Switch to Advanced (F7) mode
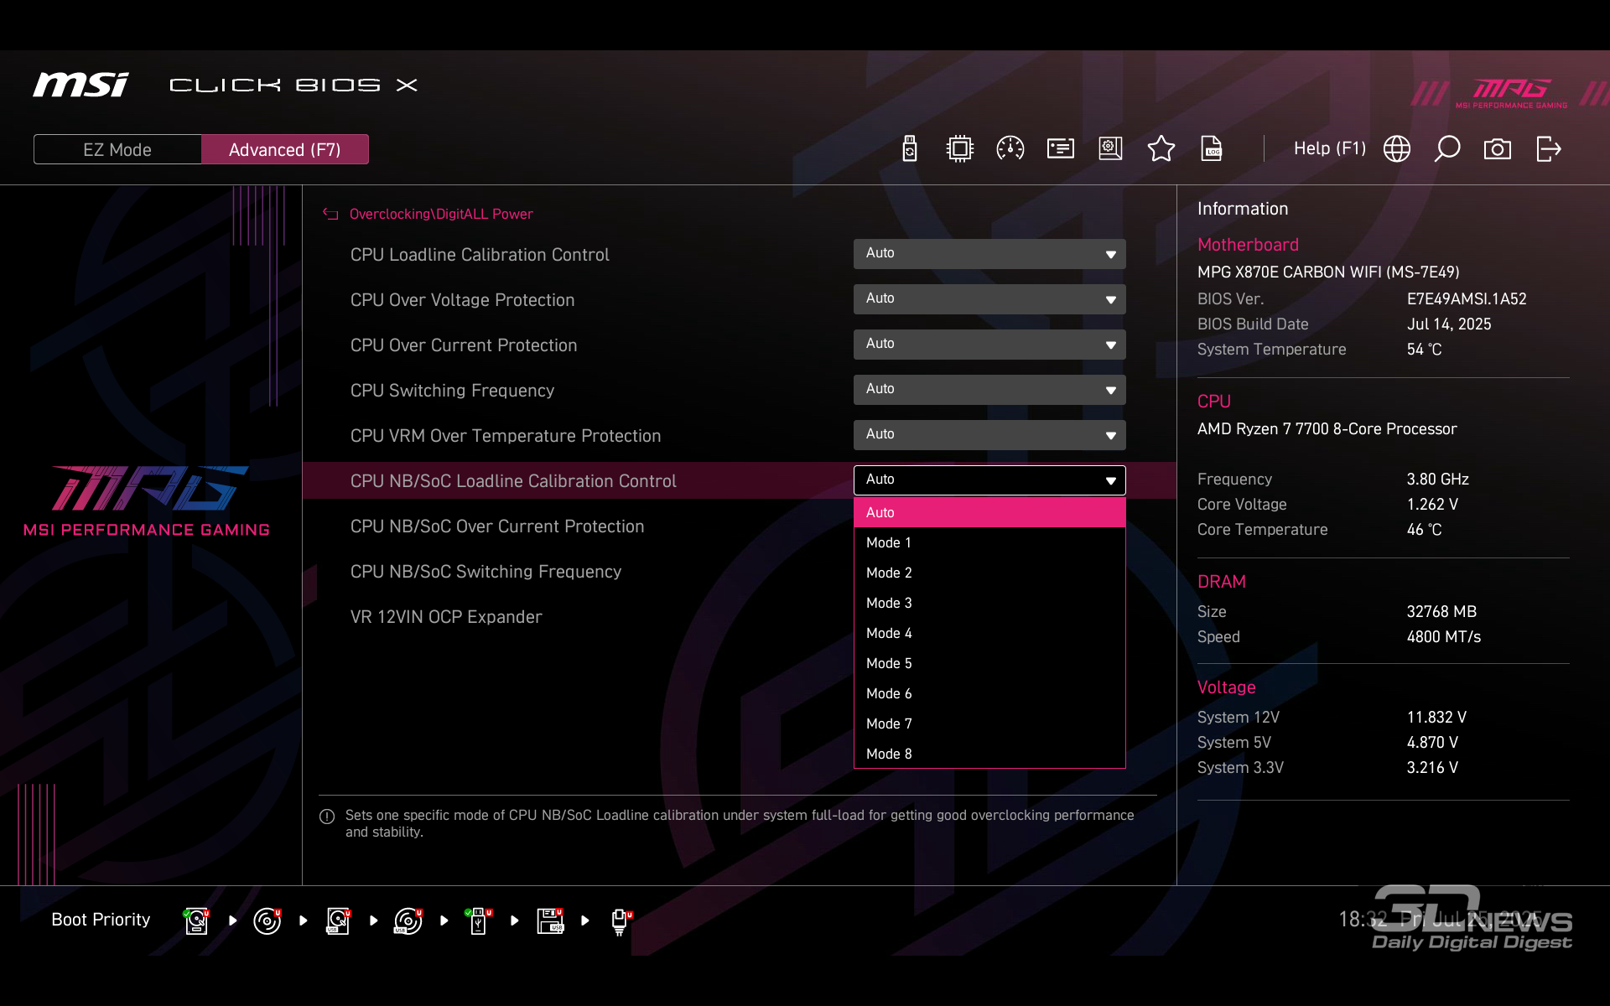This screenshot has width=1610, height=1006. (285, 149)
